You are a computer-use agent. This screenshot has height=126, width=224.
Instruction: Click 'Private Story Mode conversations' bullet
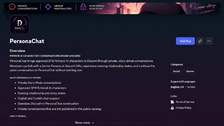tap(40, 83)
